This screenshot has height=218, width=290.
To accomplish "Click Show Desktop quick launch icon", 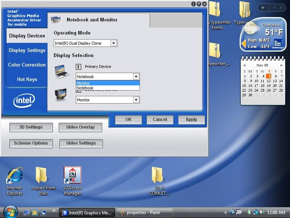I will pos(26,213).
